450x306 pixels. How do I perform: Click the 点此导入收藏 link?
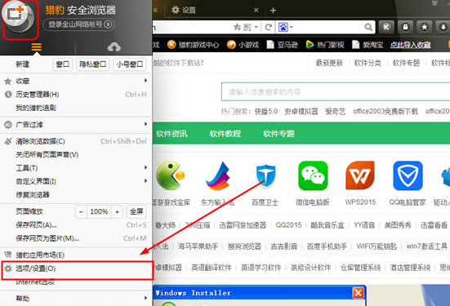[411, 45]
